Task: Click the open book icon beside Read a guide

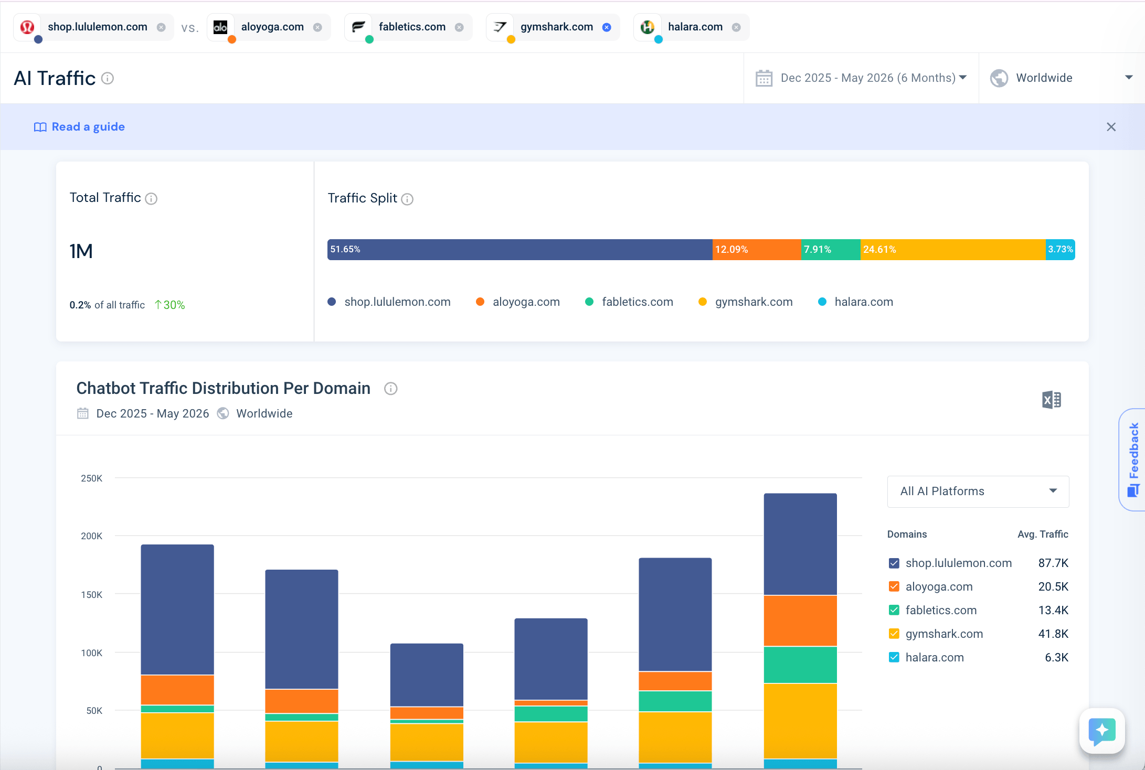Action: pos(40,127)
